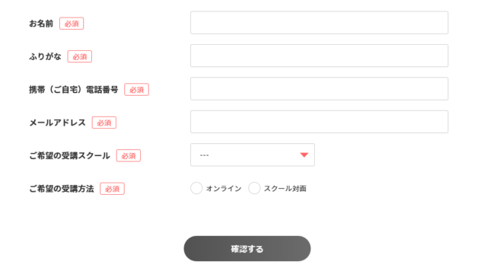
Task: Select the 携帯（ご自宅）電話番号 input box
Action: 319,88
